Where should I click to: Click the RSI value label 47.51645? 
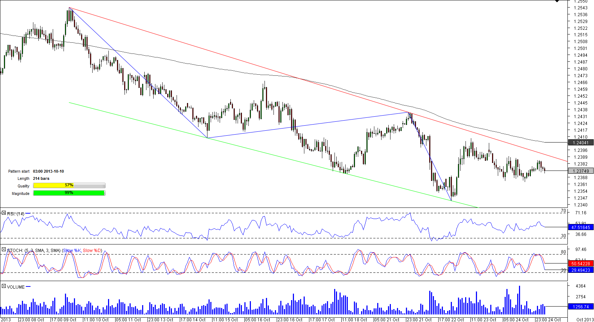pos(580,228)
